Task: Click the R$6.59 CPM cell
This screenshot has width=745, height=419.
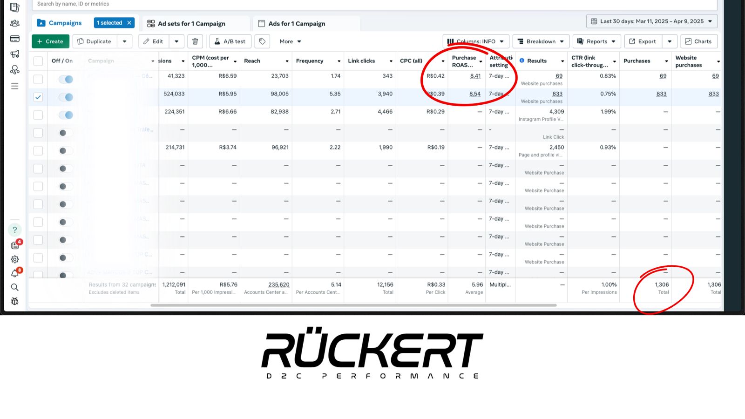Action: pos(227,76)
